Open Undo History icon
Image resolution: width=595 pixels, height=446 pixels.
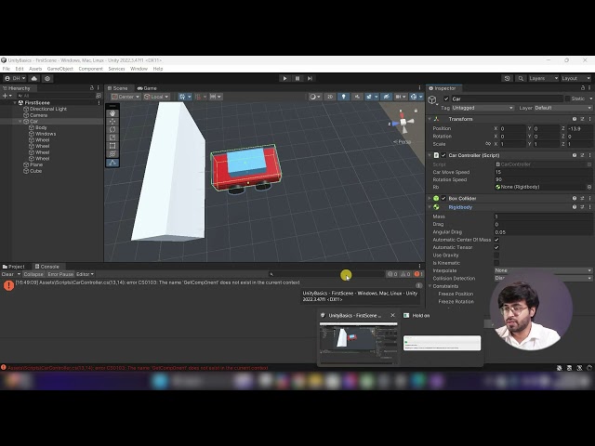pos(507,78)
